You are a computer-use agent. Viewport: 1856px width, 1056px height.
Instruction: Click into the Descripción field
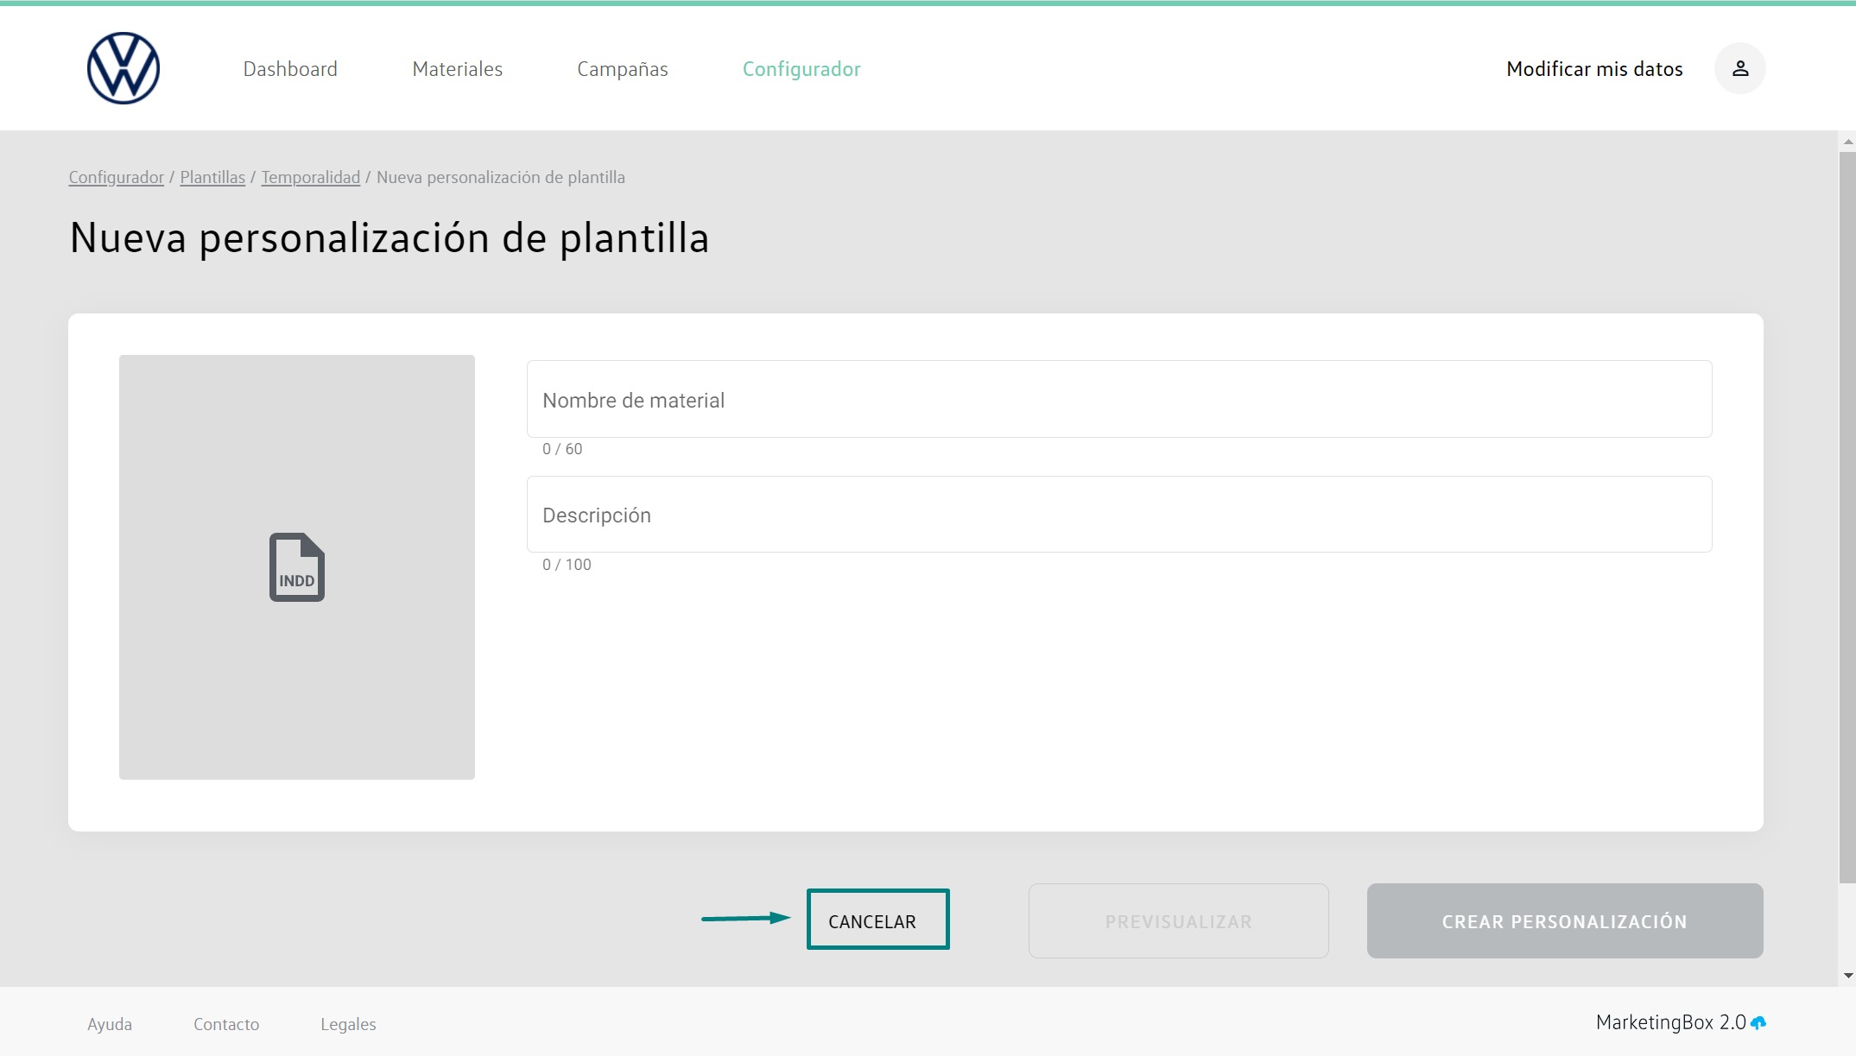1118,515
